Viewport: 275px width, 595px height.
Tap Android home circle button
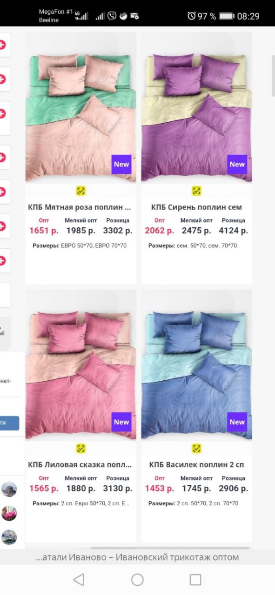pos(137,579)
